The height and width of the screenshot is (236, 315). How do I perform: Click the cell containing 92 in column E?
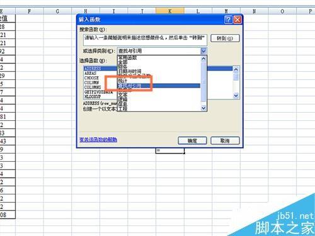(8, 51)
